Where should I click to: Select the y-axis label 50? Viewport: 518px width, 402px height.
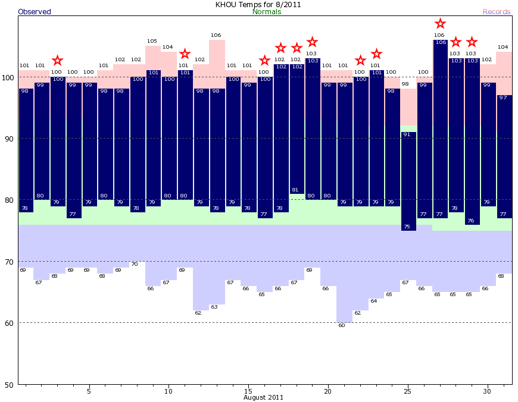pyautogui.click(x=10, y=385)
